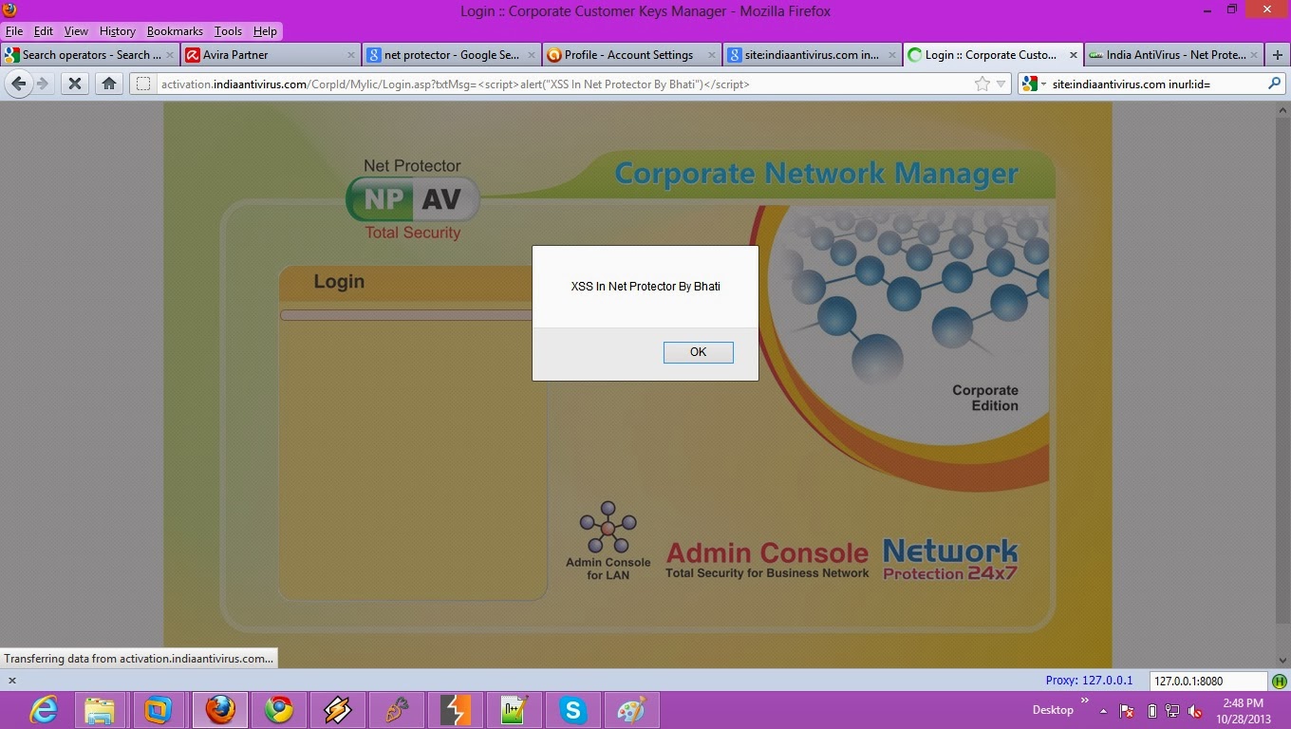
Task: Click OK in the XSS alert dialog
Action: tap(698, 352)
